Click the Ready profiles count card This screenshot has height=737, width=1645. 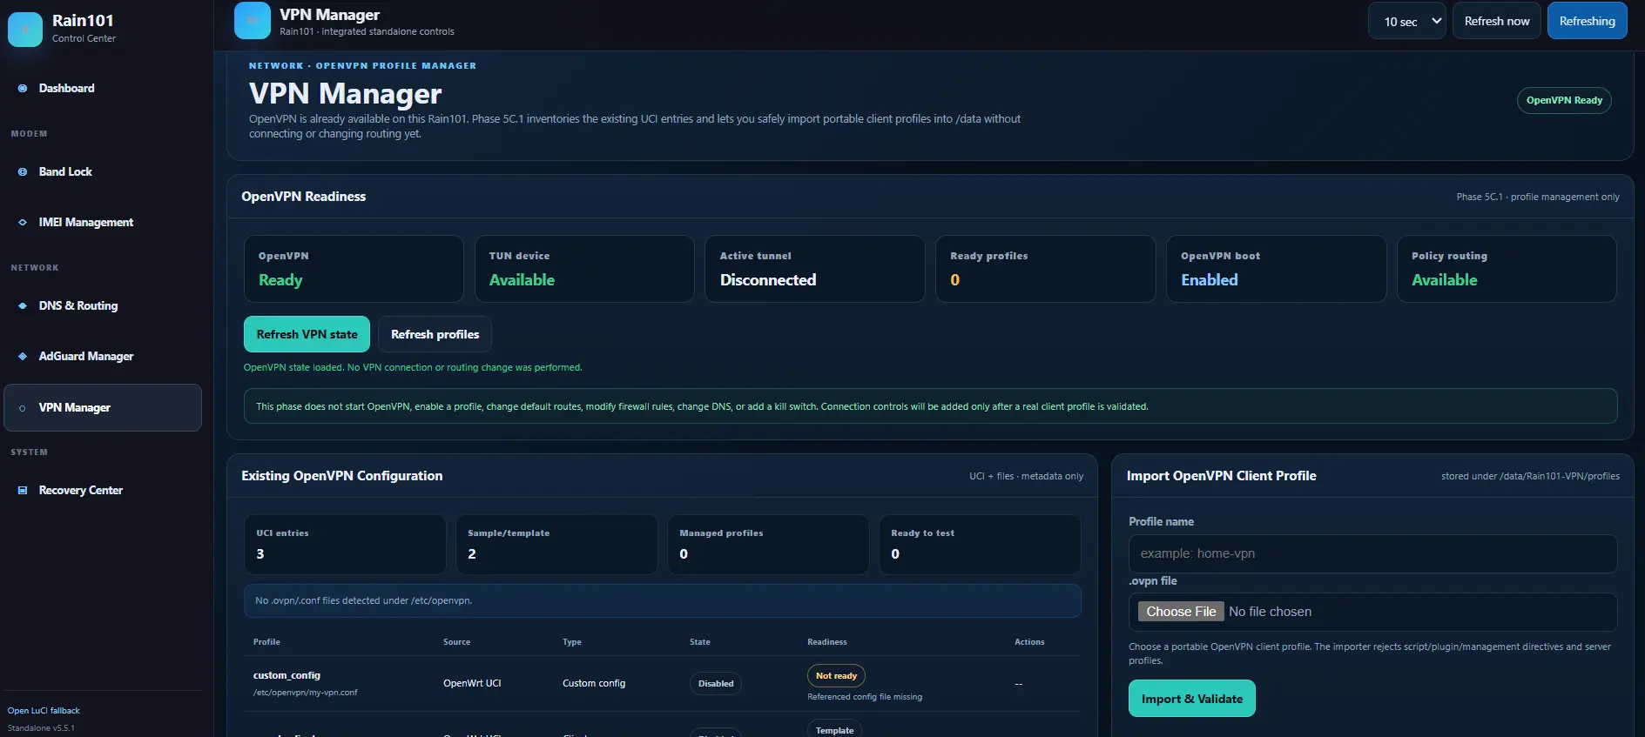pyautogui.click(x=1046, y=269)
